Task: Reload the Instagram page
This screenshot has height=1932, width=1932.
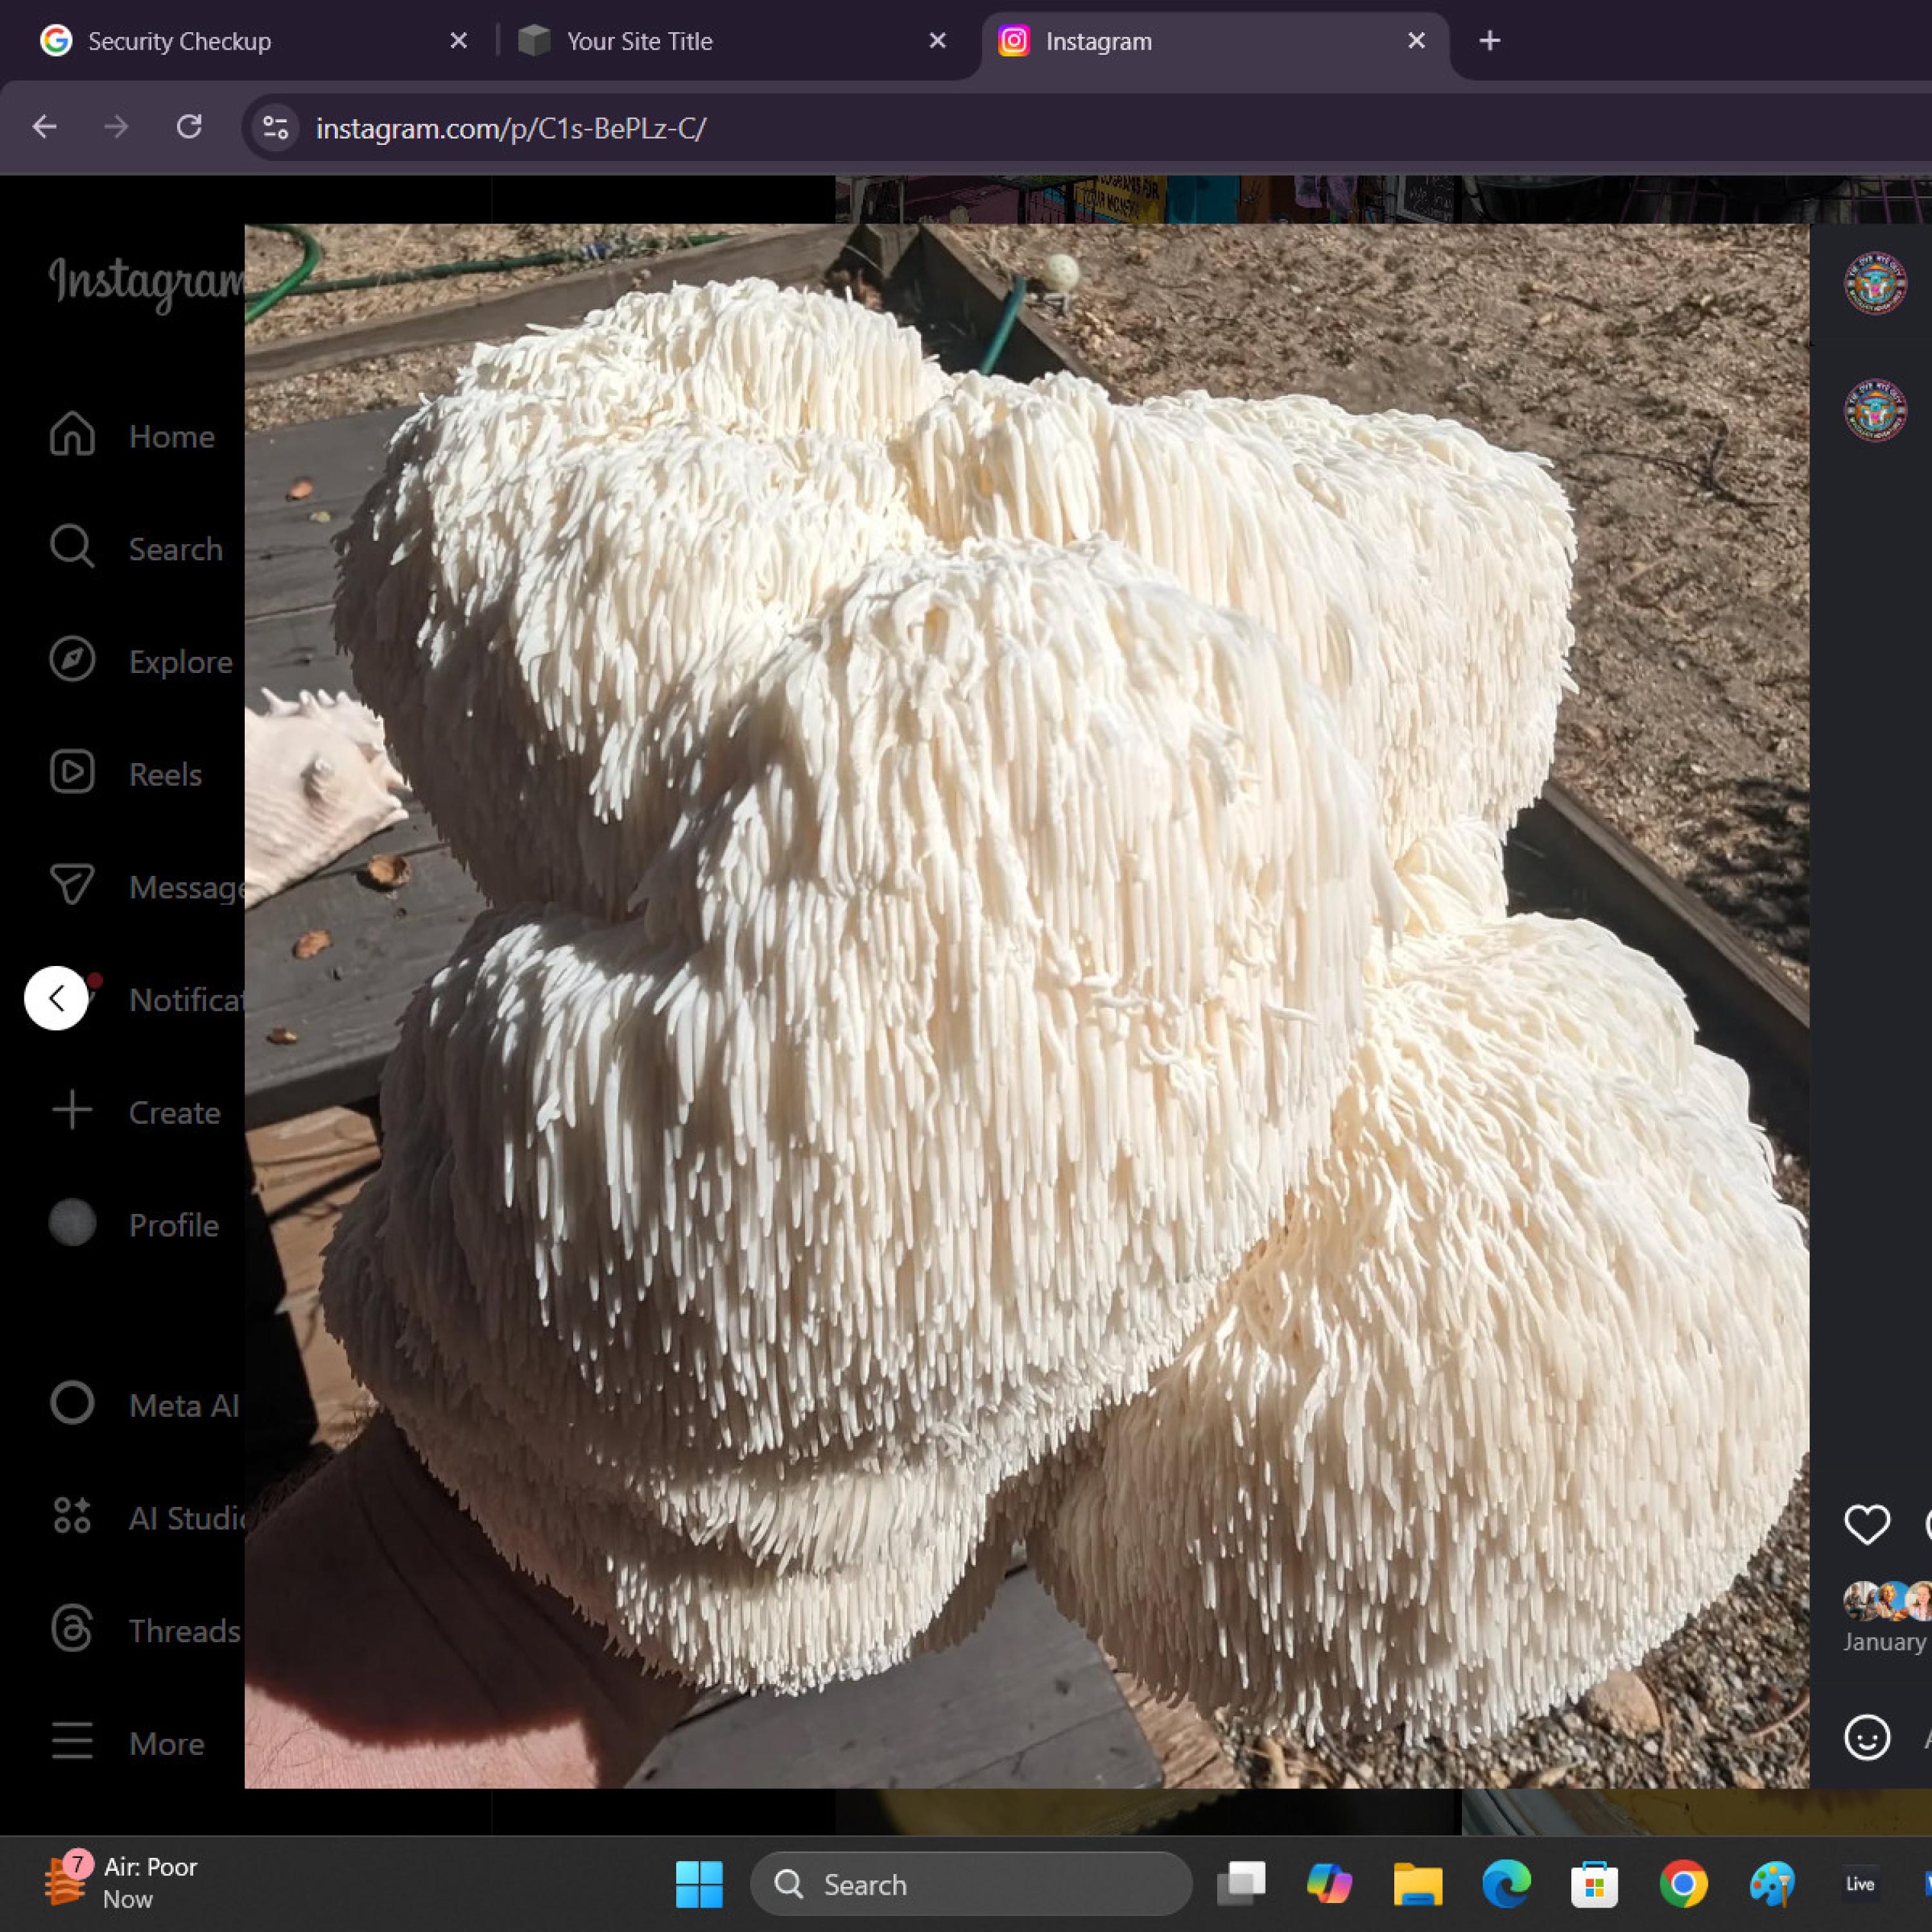Action: click(189, 127)
